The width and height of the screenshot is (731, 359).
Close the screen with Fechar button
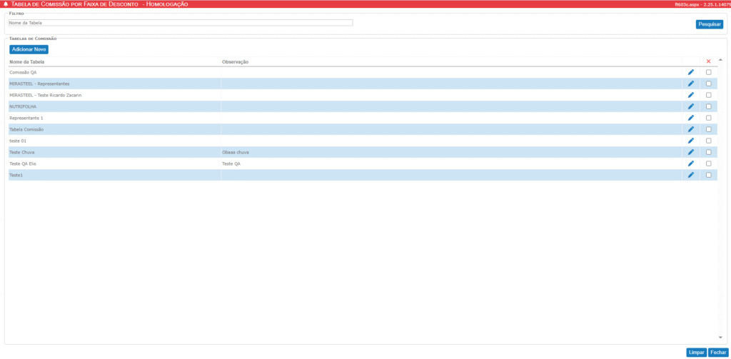(x=718, y=353)
